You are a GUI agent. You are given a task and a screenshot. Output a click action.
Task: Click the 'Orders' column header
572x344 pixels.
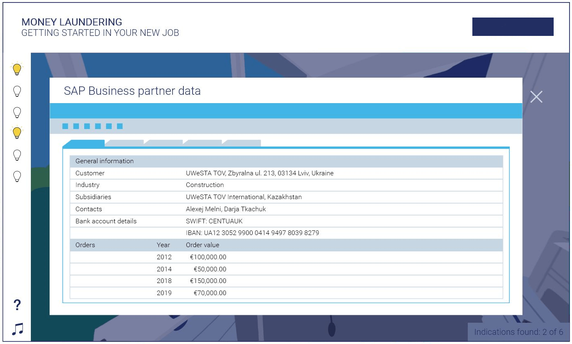pos(85,245)
